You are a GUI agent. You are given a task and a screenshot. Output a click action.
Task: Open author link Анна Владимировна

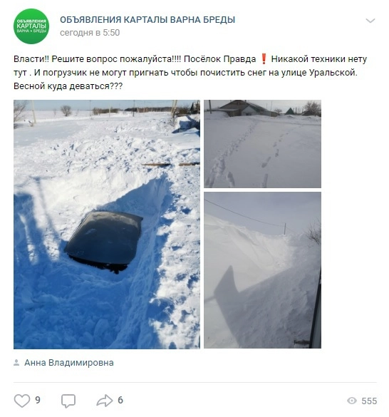tap(69, 363)
